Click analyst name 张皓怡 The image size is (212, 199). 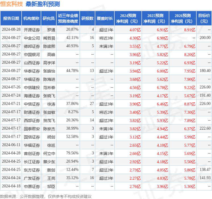point(49,71)
